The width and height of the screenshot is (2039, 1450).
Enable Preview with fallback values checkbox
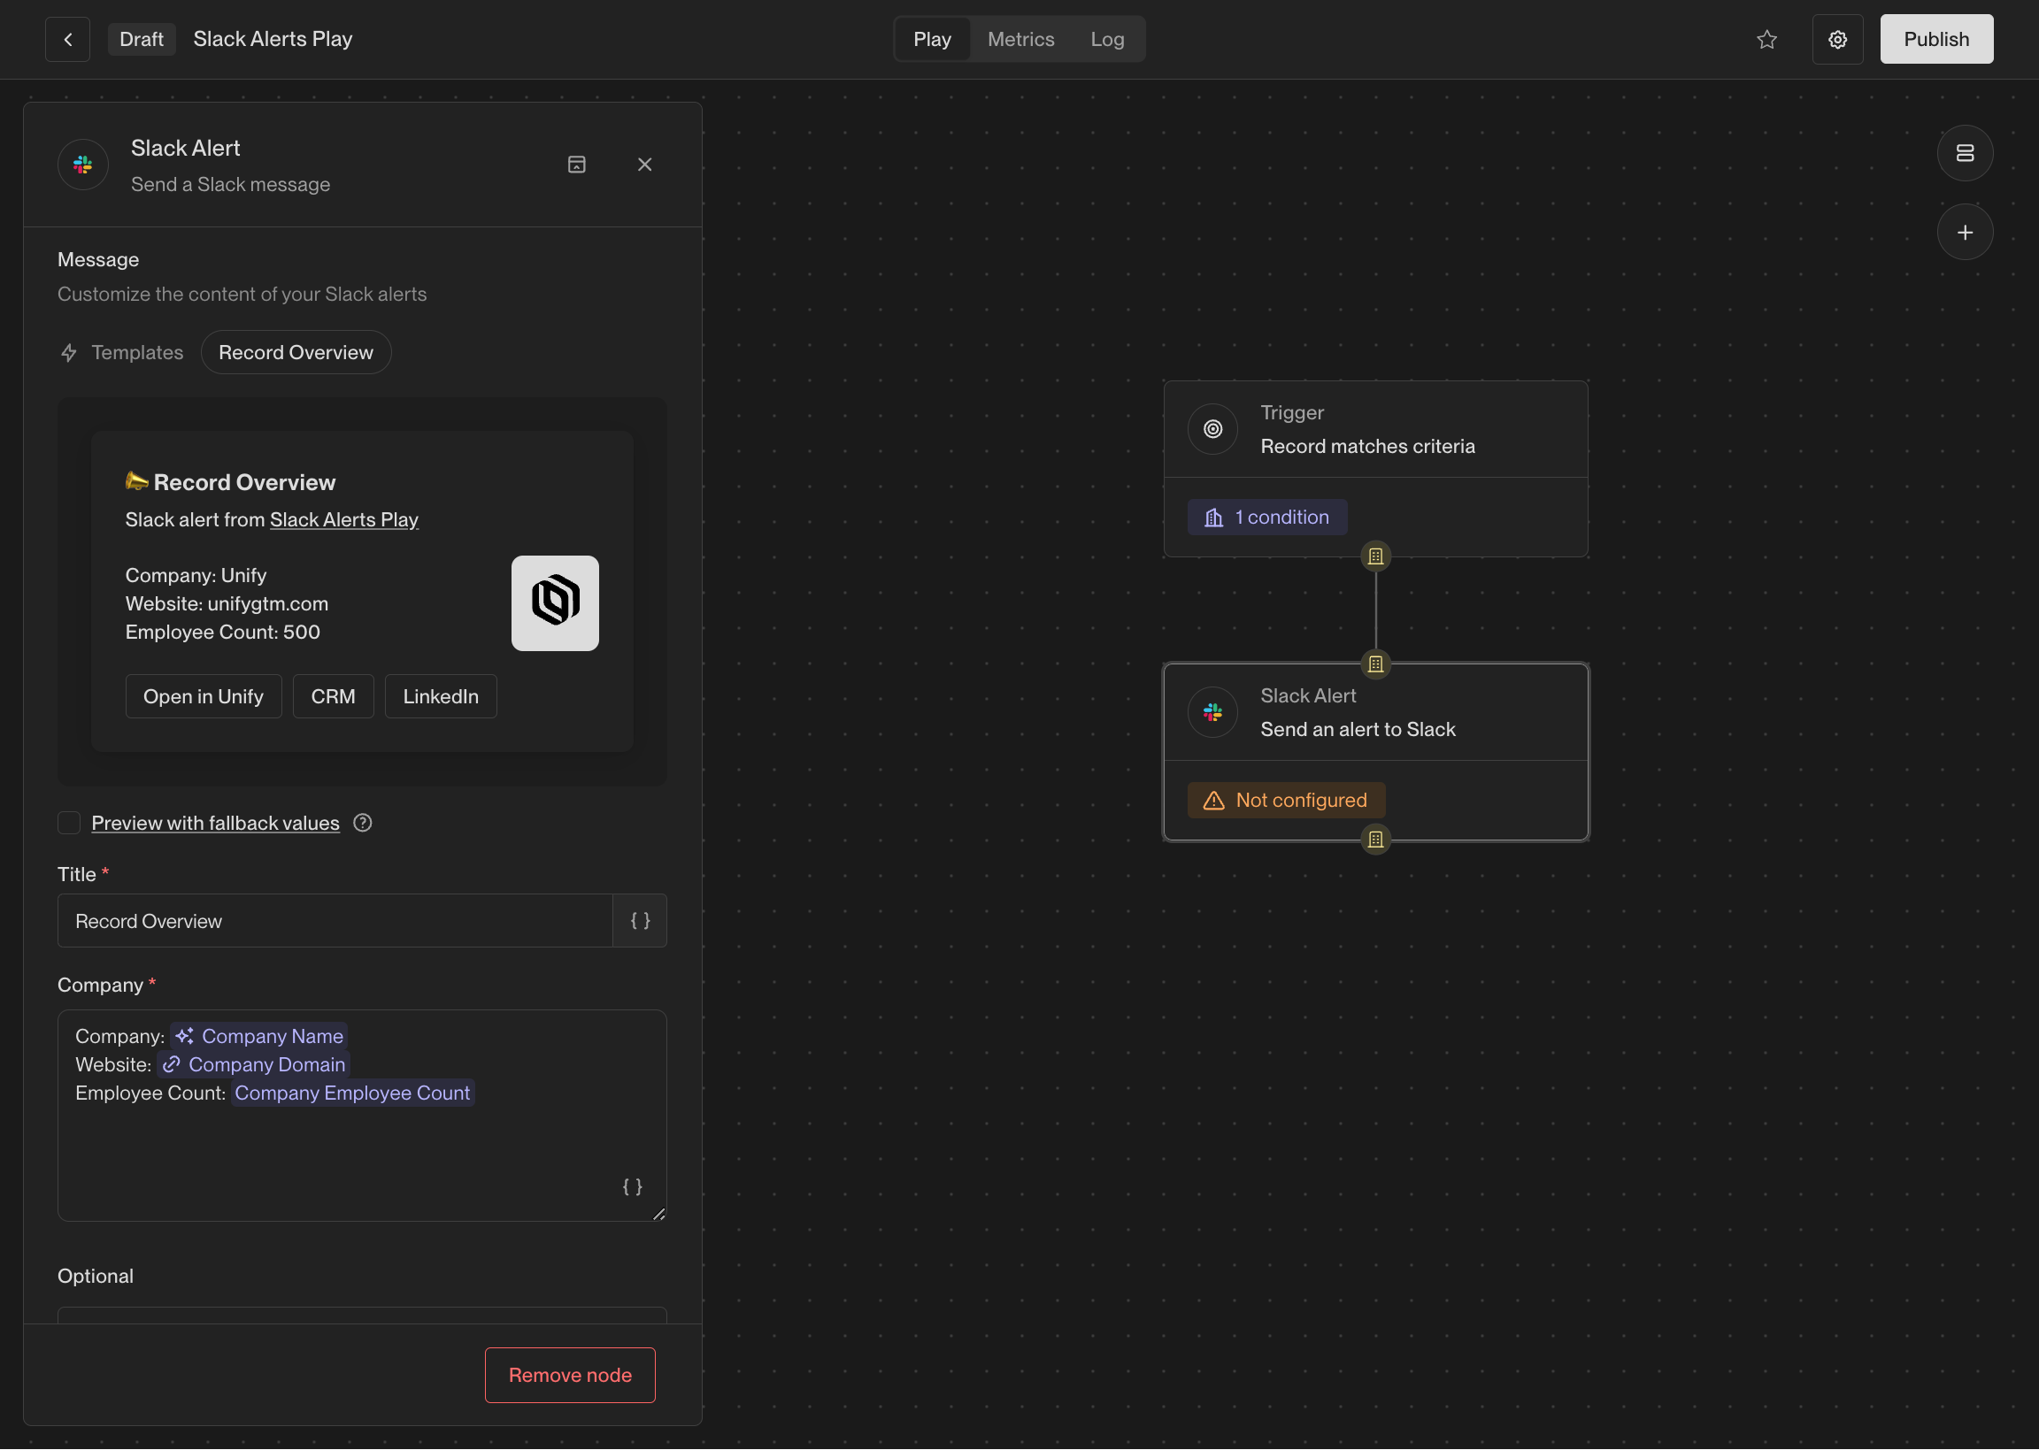coord(69,824)
